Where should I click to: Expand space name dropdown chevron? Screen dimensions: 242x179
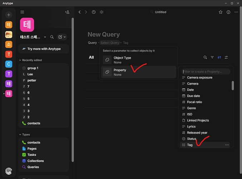[x=45, y=37]
